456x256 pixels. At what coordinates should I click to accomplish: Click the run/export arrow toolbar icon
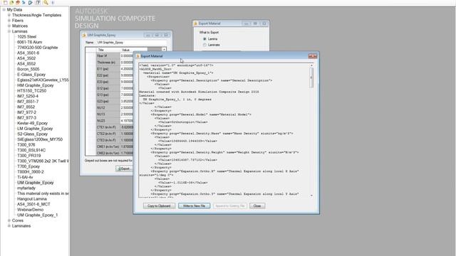tap(31, 3)
